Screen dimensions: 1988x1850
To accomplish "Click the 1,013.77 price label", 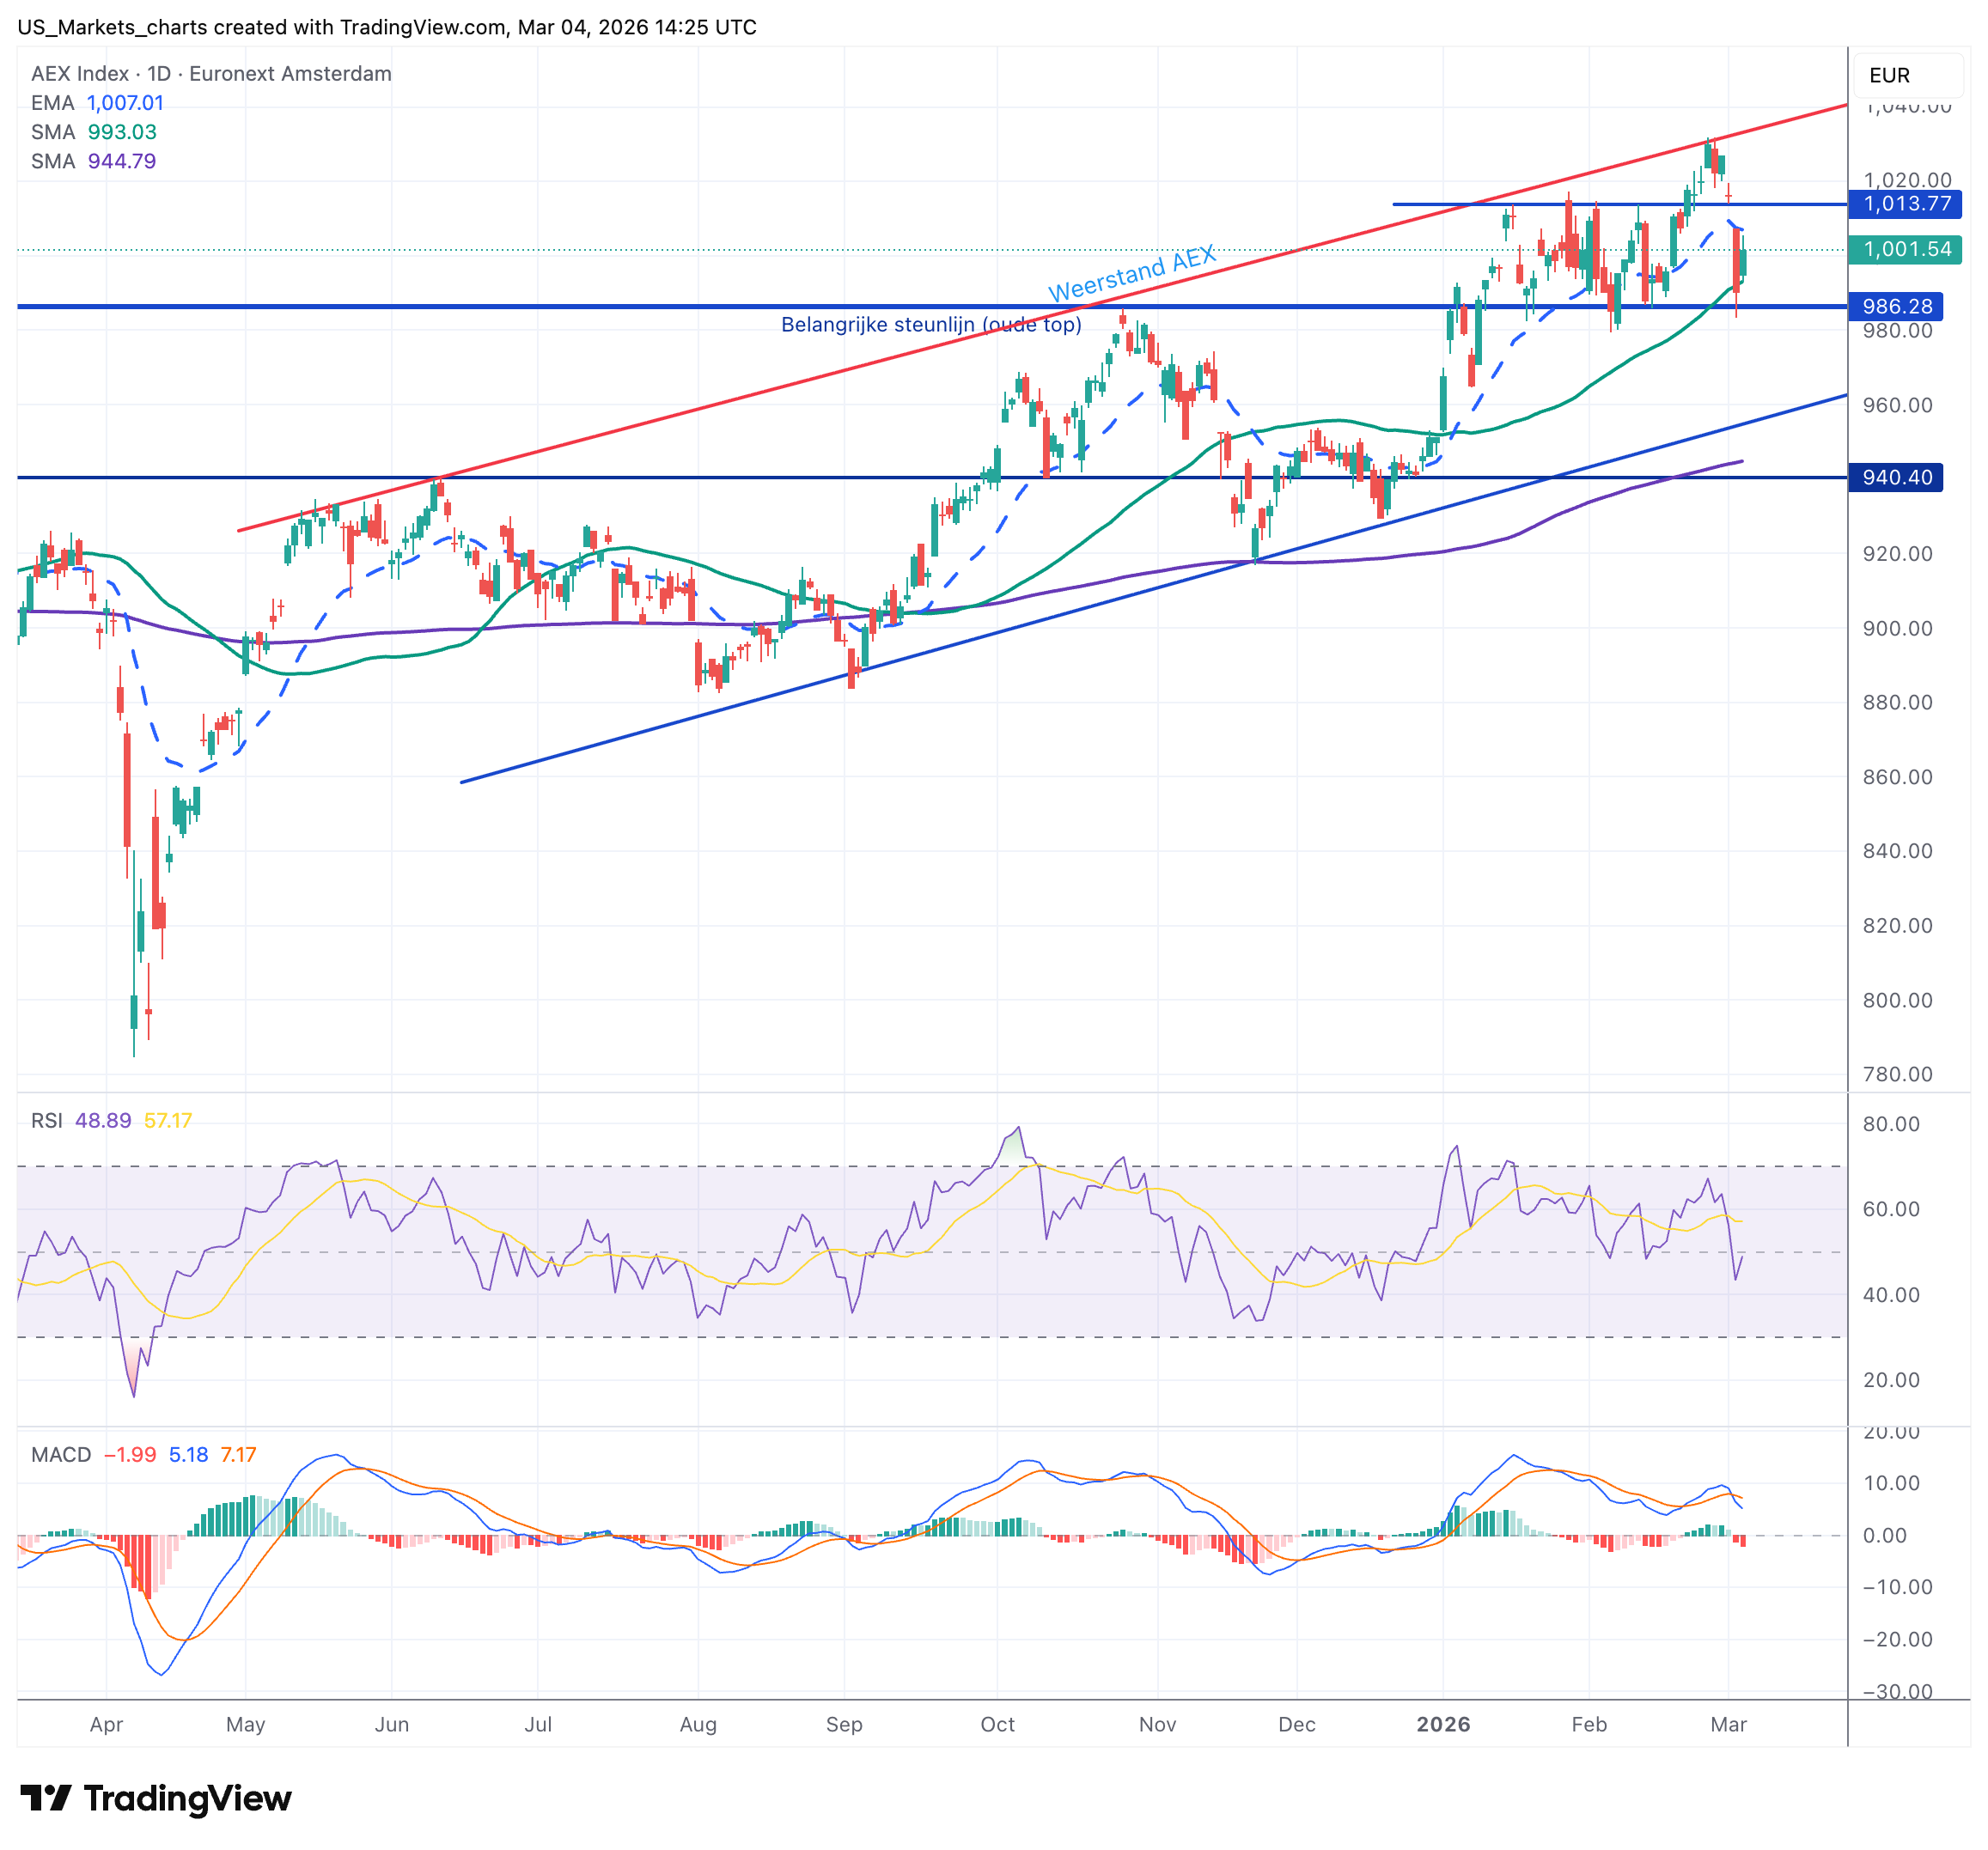I will click(x=1906, y=204).
